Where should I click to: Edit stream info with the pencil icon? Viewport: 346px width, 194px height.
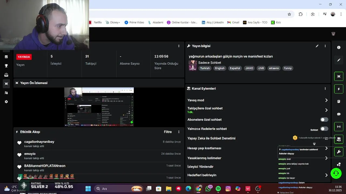click(x=317, y=46)
